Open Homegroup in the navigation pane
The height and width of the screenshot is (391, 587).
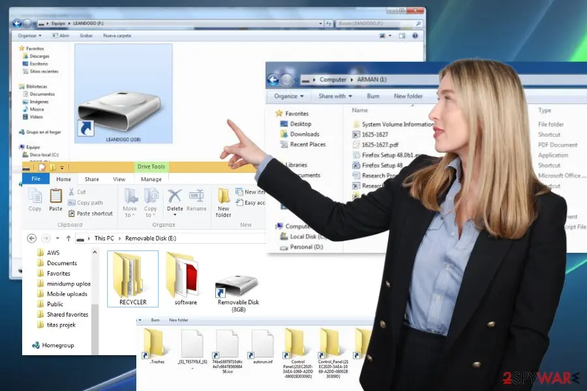(x=53, y=345)
